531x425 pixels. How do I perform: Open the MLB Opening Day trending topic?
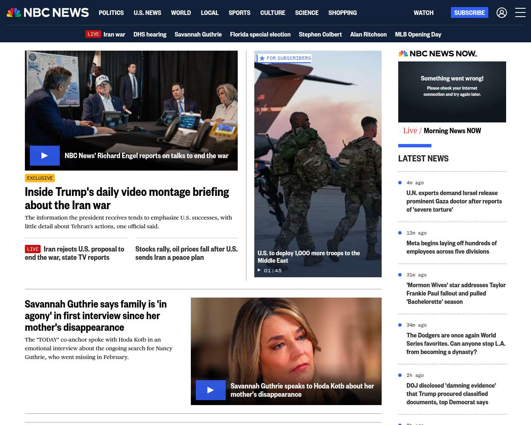[x=418, y=34]
